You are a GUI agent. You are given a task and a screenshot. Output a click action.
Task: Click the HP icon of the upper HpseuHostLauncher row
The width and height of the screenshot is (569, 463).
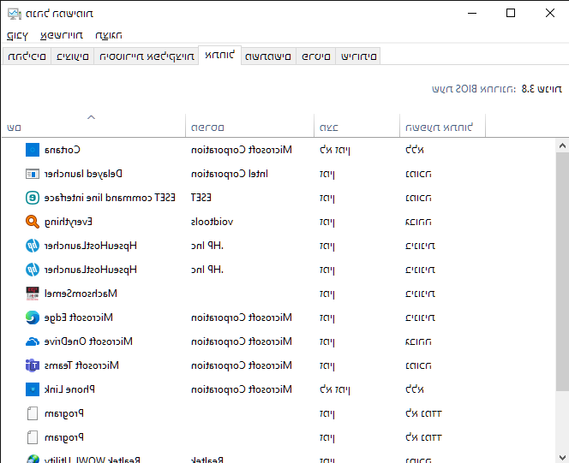(33, 246)
